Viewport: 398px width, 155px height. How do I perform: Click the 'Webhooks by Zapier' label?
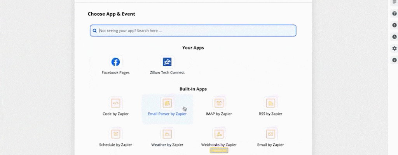219,145
